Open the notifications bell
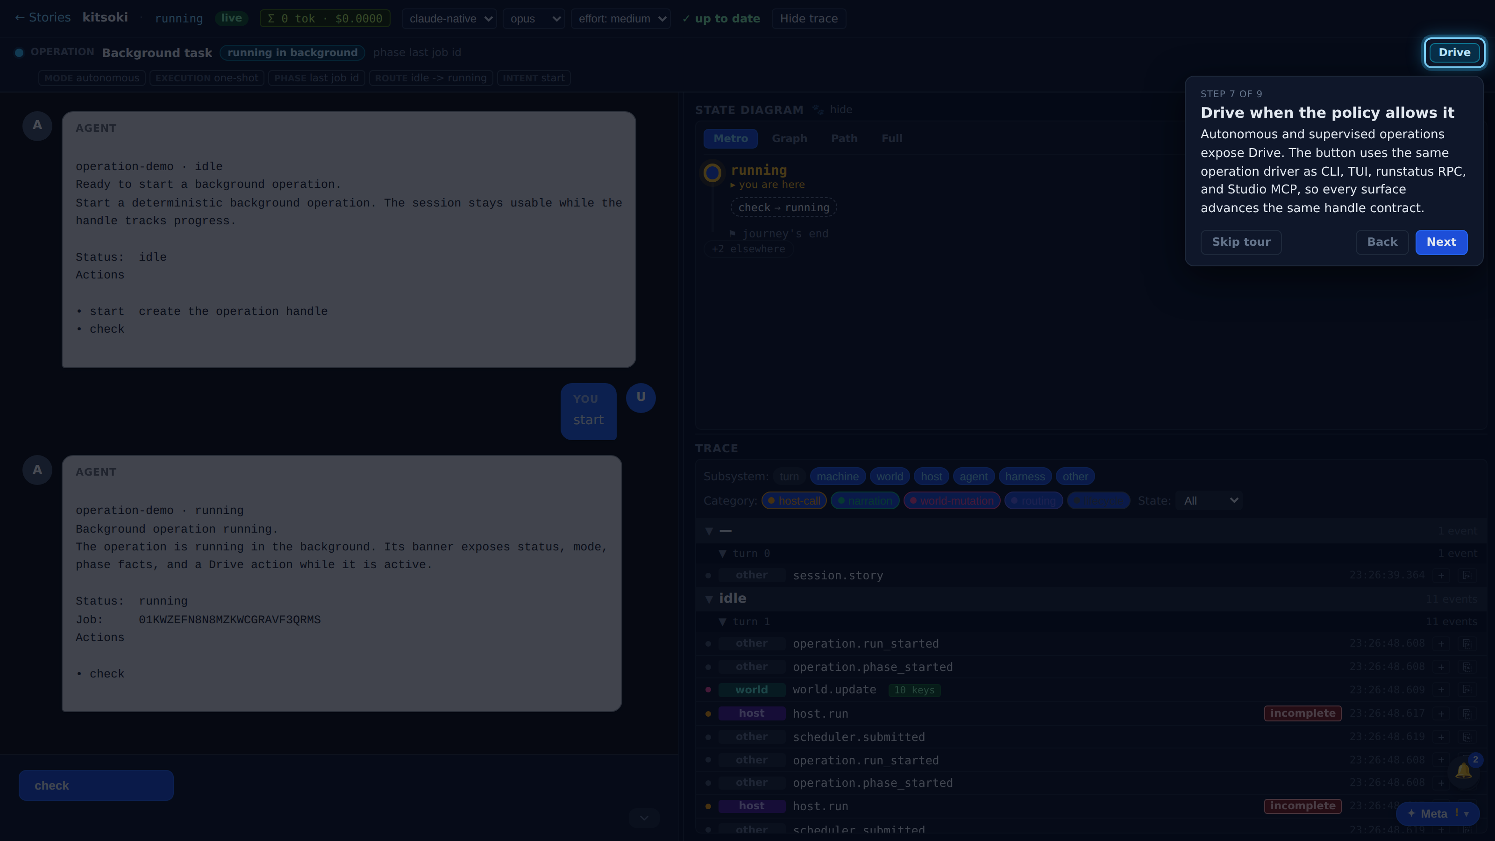This screenshot has width=1495, height=841. coord(1463,771)
